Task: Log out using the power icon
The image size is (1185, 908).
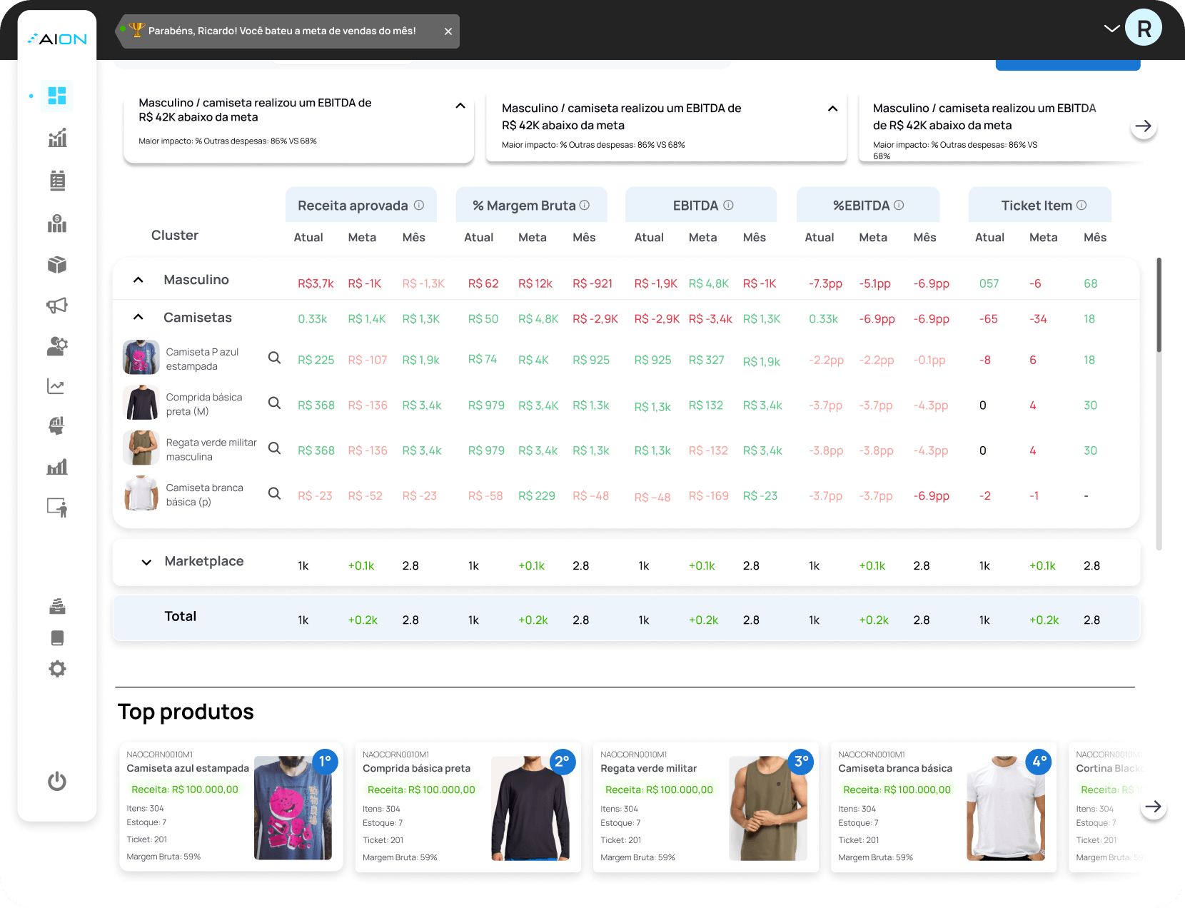Action: click(x=57, y=782)
